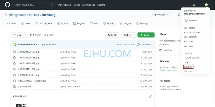Open the notifications bell icon
Screen dimensions: 215x107
(194, 5)
